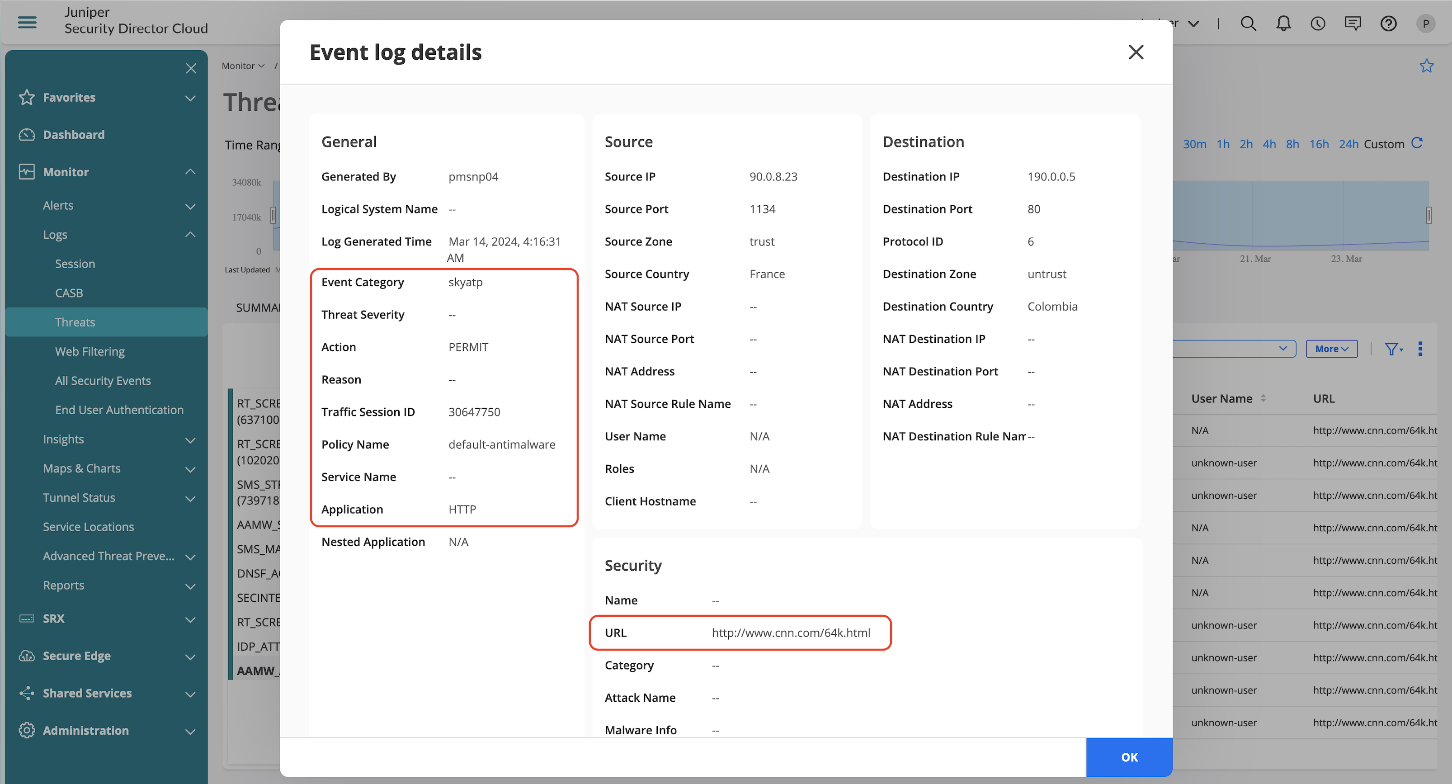
Task: Open the More dropdown
Action: tap(1331, 349)
